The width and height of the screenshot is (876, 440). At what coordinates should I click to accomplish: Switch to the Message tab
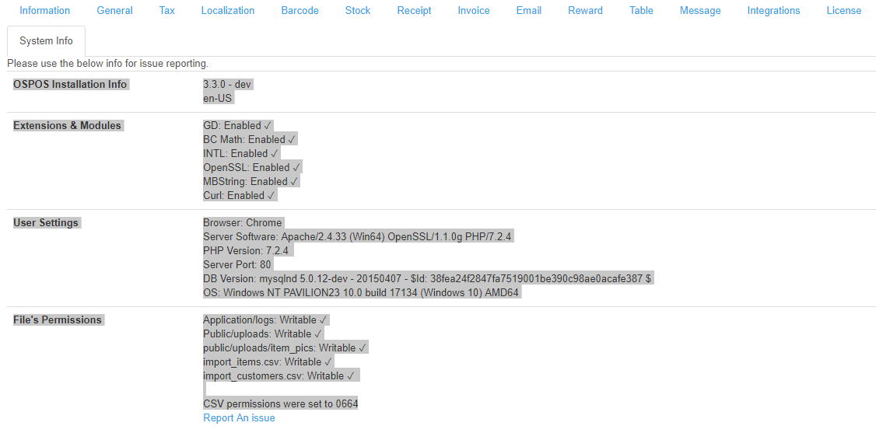(x=700, y=11)
